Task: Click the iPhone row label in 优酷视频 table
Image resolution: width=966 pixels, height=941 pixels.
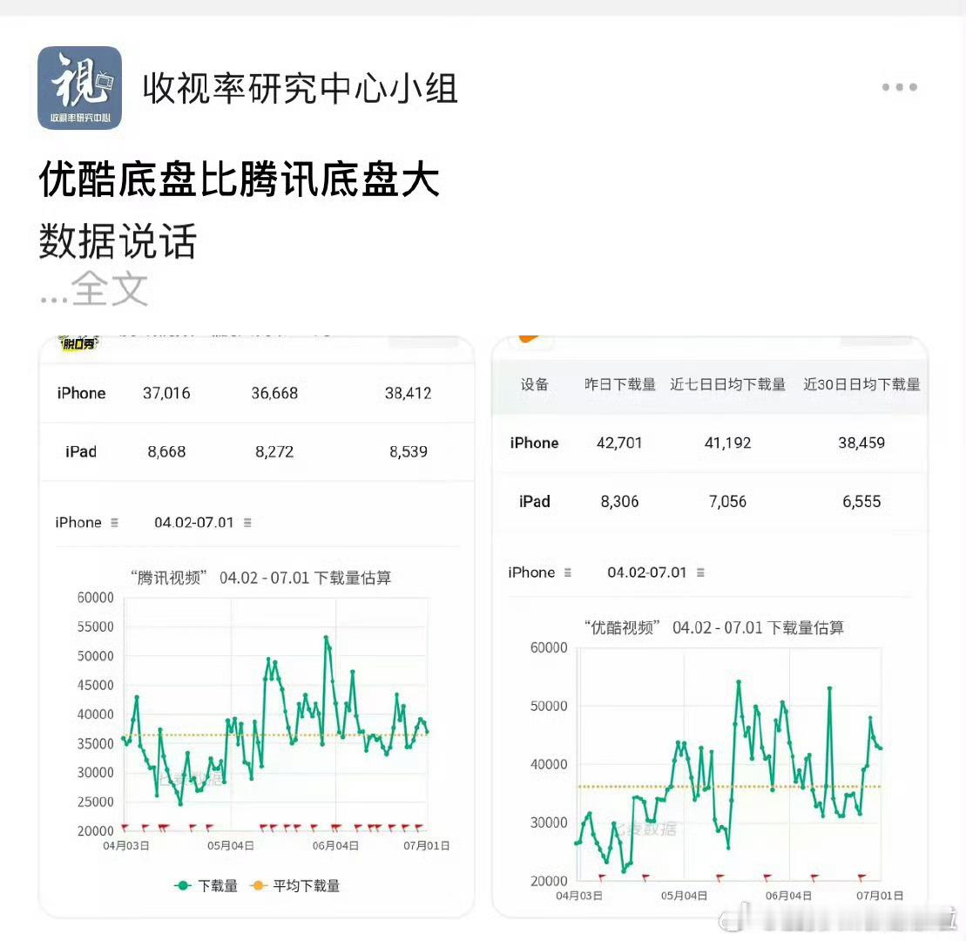Action: pyautogui.click(x=534, y=443)
